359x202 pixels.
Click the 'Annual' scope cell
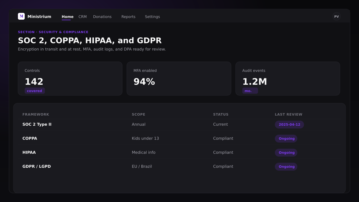(x=139, y=124)
